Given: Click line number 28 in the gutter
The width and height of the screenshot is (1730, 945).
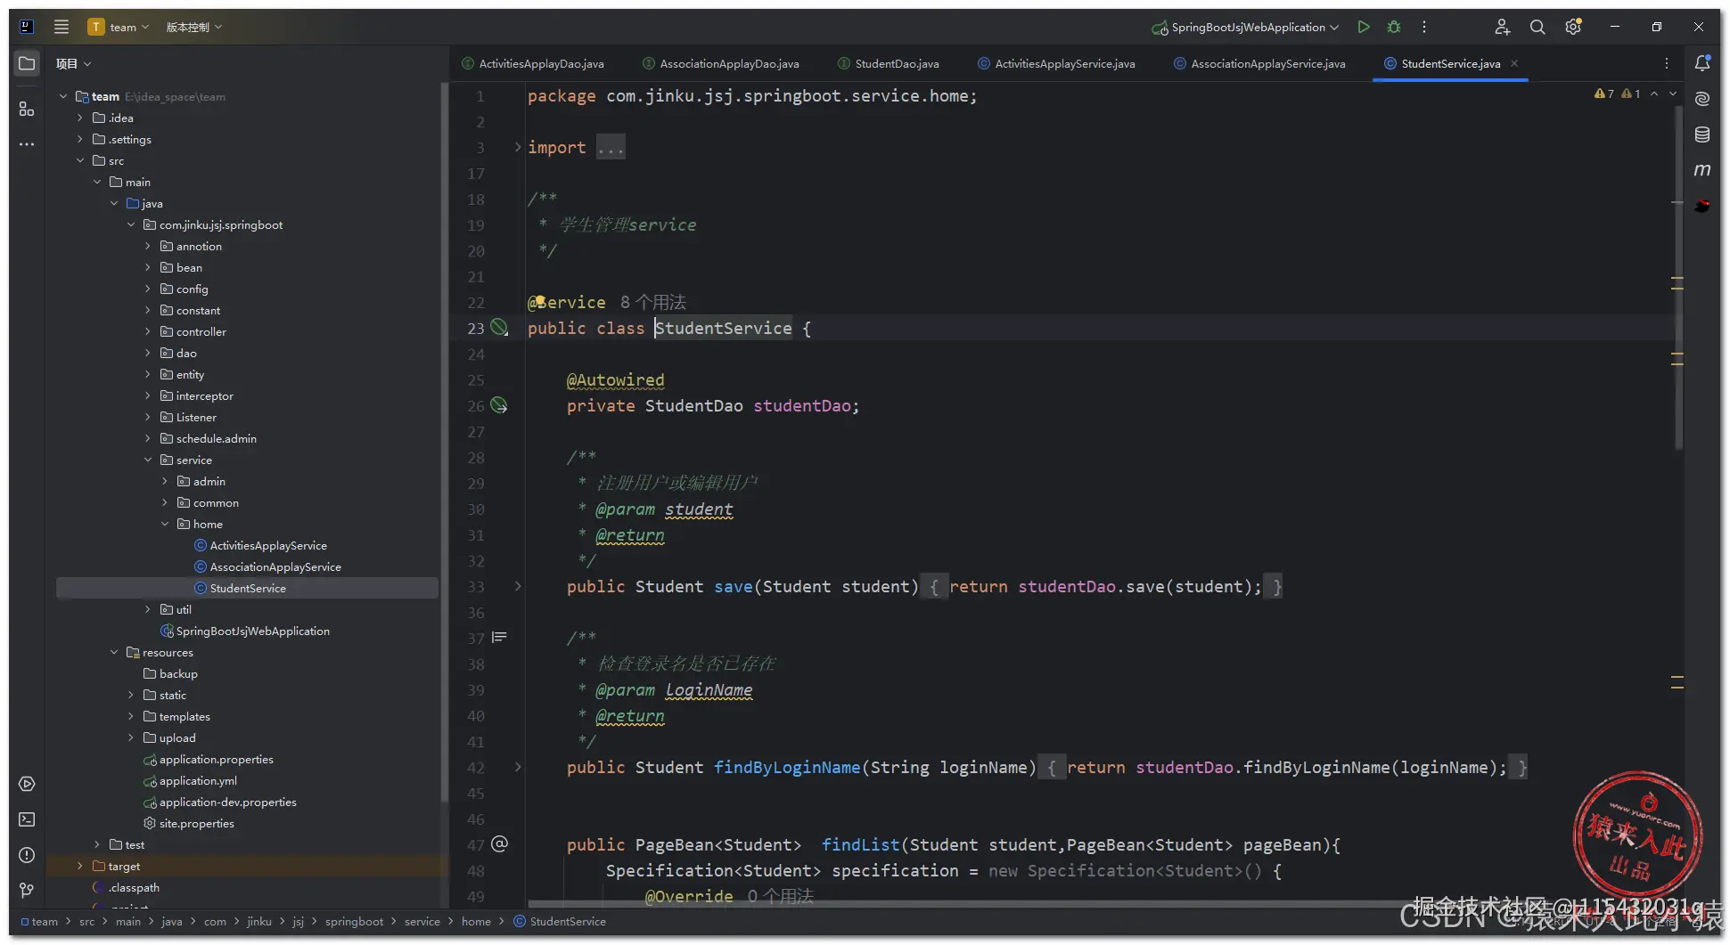Looking at the screenshot, I should click(x=476, y=457).
